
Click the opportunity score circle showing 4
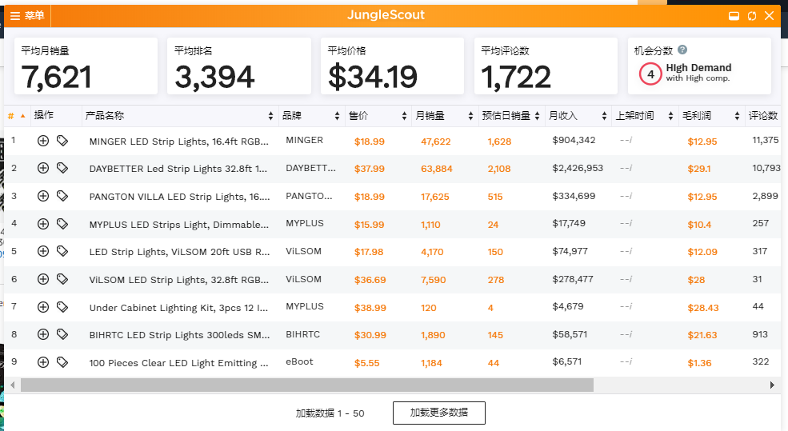pos(650,74)
